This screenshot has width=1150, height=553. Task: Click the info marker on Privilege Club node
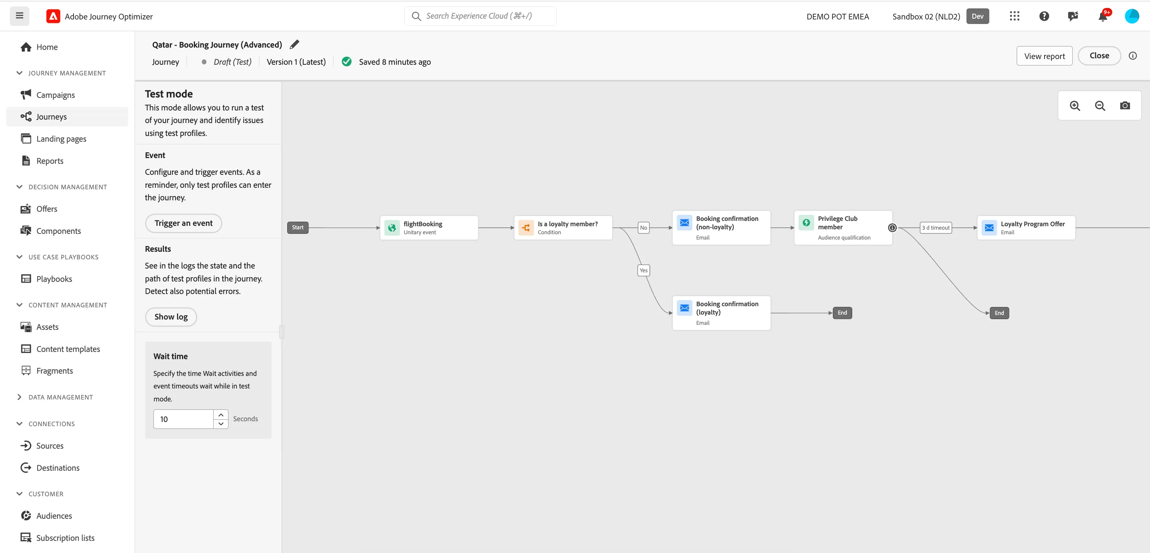(x=892, y=228)
